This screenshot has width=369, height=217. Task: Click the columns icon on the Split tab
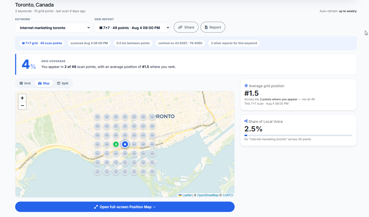(59, 83)
